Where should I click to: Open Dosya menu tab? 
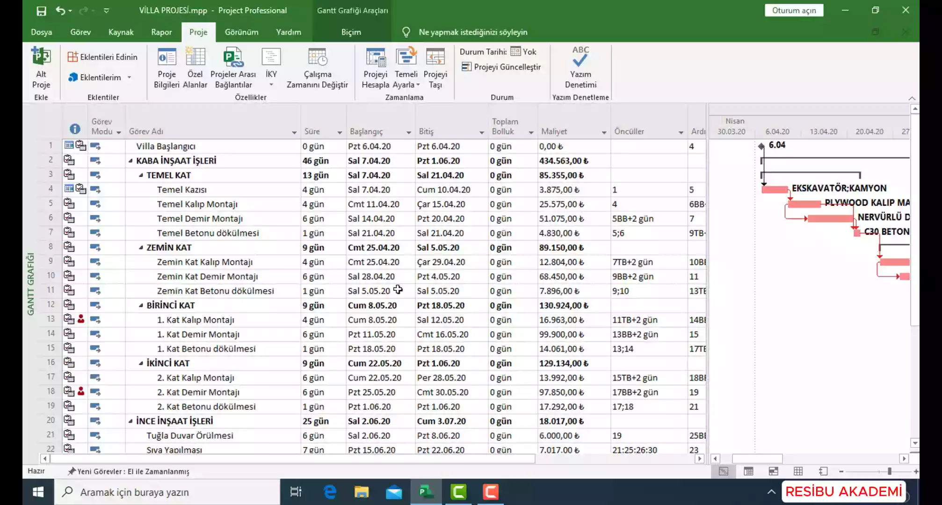pos(41,32)
